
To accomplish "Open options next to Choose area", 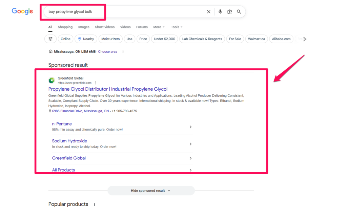I will pos(123,51).
